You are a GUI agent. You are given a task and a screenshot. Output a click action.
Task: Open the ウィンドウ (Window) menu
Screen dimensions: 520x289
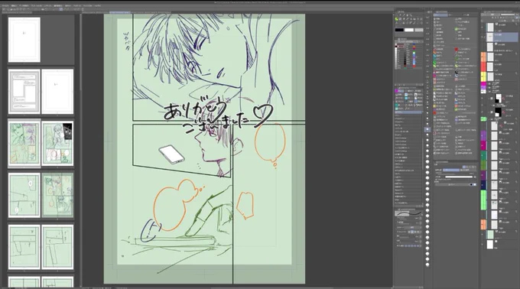coord(87,5)
